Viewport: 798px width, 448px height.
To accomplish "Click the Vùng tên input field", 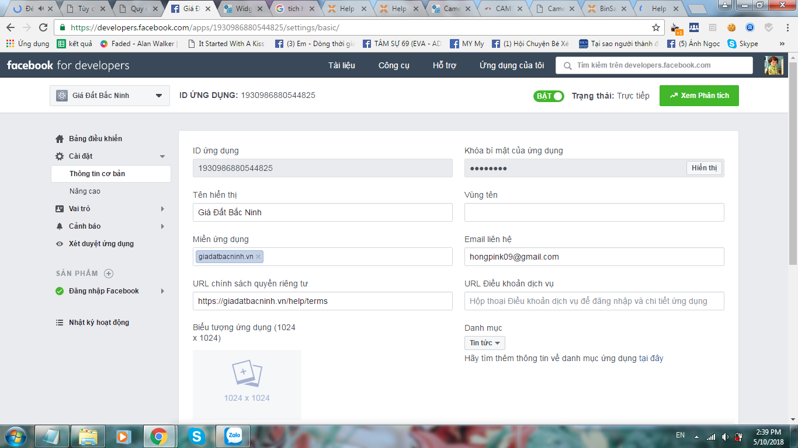I will (594, 212).
